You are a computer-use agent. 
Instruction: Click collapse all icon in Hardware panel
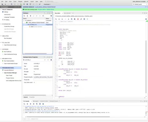point(27,16)
